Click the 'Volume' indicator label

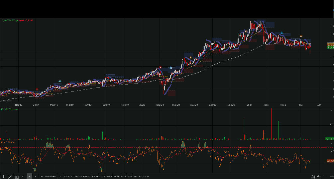(14, 109)
